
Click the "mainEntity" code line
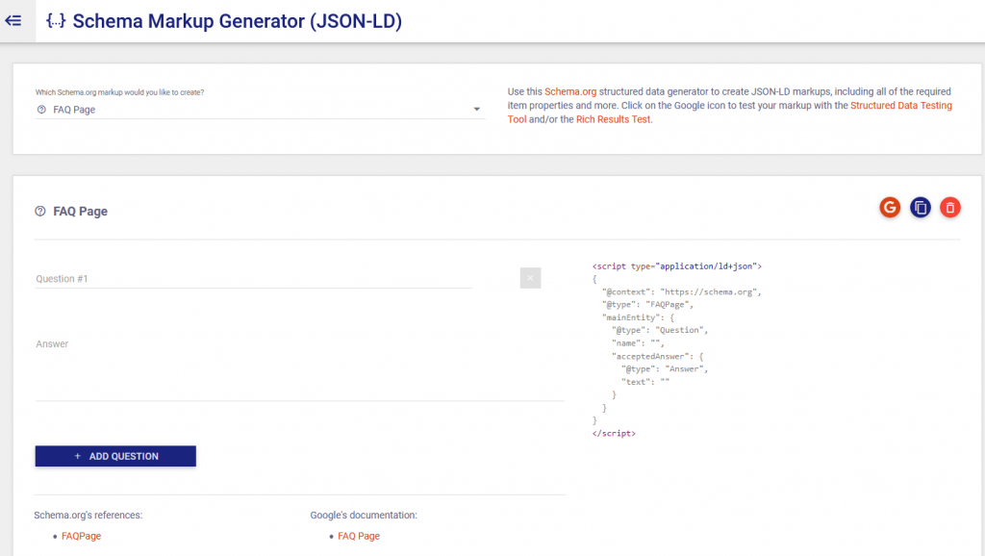(639, 317)
